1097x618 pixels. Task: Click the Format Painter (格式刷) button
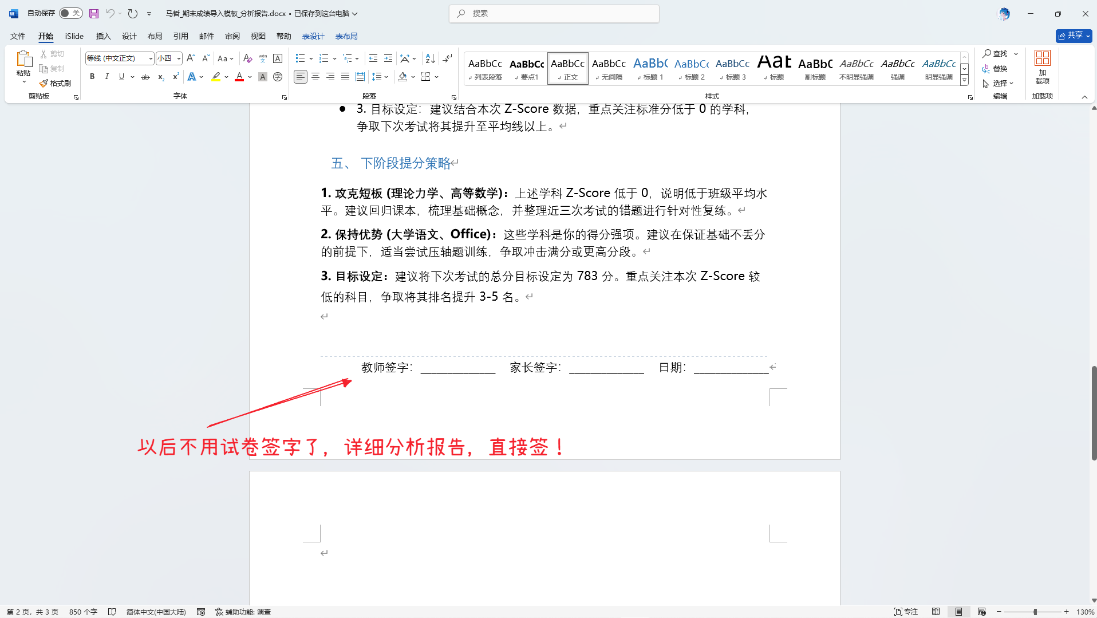[x=56, y=84]
